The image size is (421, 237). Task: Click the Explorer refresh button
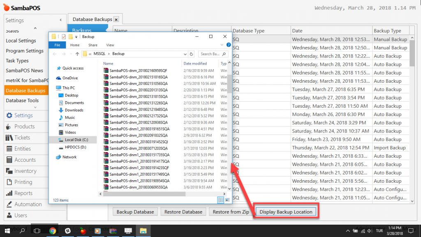pyautogui.click(x=191, y=54)
